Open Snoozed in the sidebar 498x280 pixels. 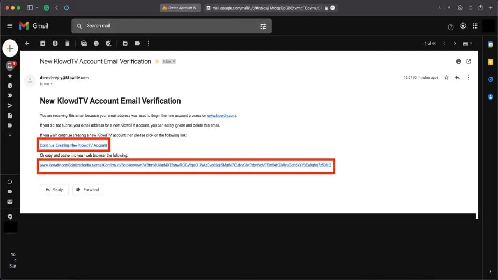pyautogui.click(x=10, y=86)
